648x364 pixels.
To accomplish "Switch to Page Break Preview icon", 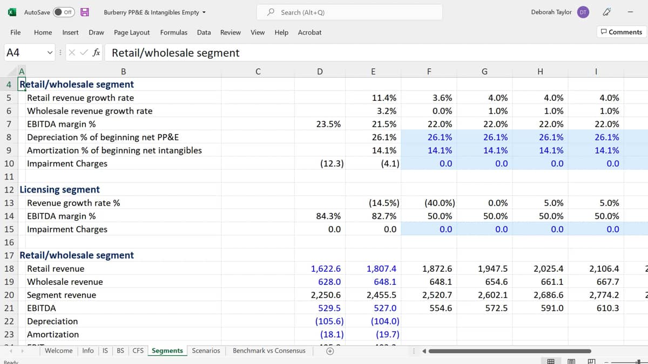I will (x=591, y=361).
